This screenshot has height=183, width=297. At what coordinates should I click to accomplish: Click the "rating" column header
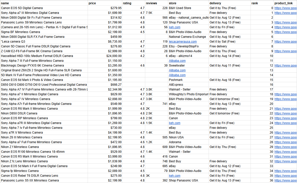coord(133,3)
